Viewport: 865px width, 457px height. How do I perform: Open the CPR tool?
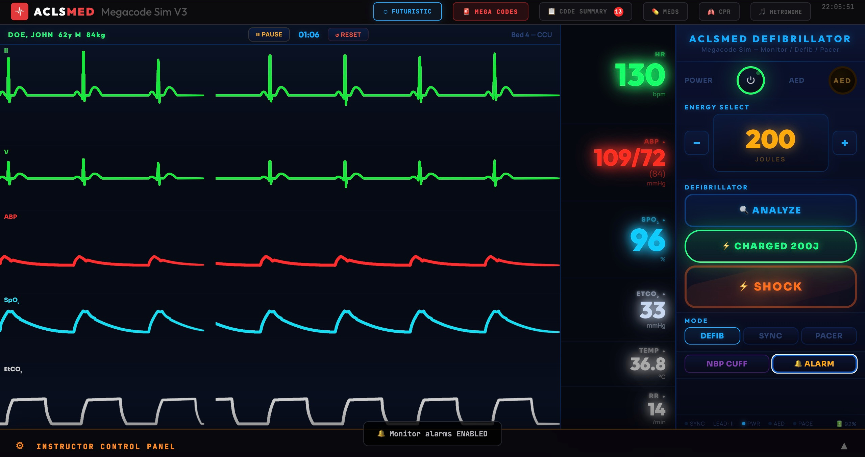(x=719, y=11)
